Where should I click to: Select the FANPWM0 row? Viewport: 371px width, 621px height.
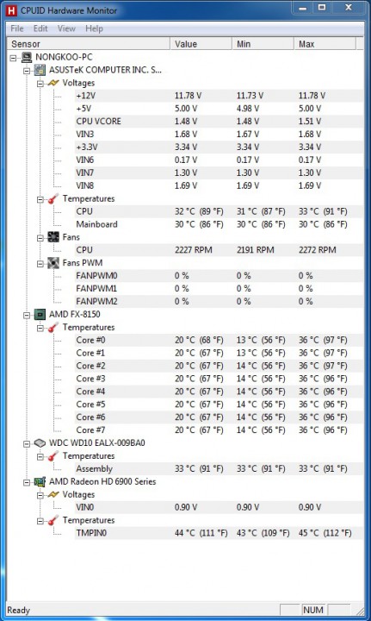click(x=220, y=276)
